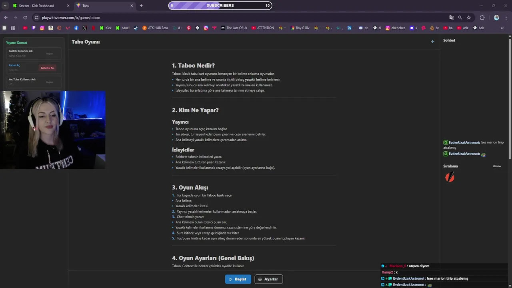The height and width of the screenshot is (288, 512).
Task: Open The Last Of Us bookmark
Action: 234,28
